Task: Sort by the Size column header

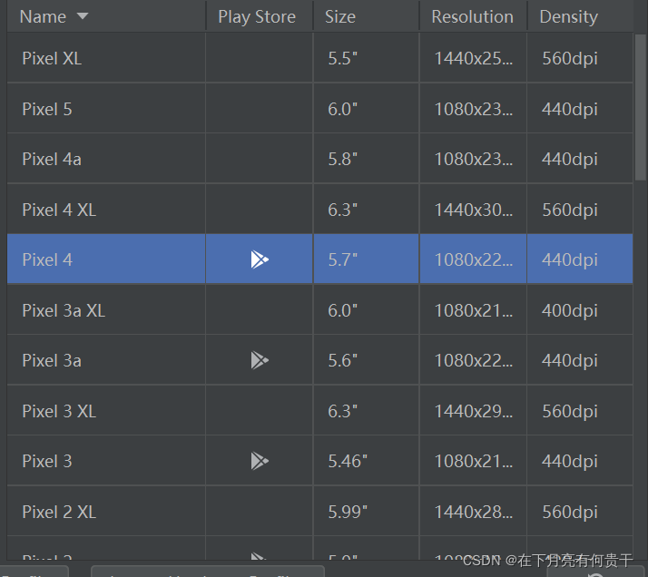Action: [366, 16]
